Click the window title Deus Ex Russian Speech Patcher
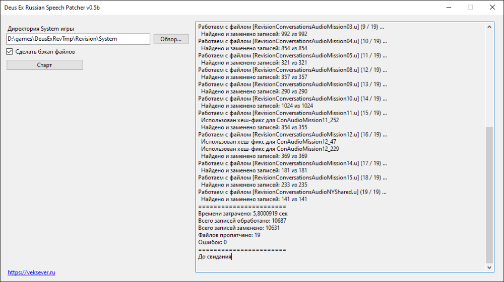The height and width of the screenshot is (282, 504). coord(52,8)
